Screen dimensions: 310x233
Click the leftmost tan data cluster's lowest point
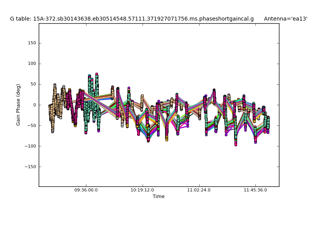click(x=52, y=132)
